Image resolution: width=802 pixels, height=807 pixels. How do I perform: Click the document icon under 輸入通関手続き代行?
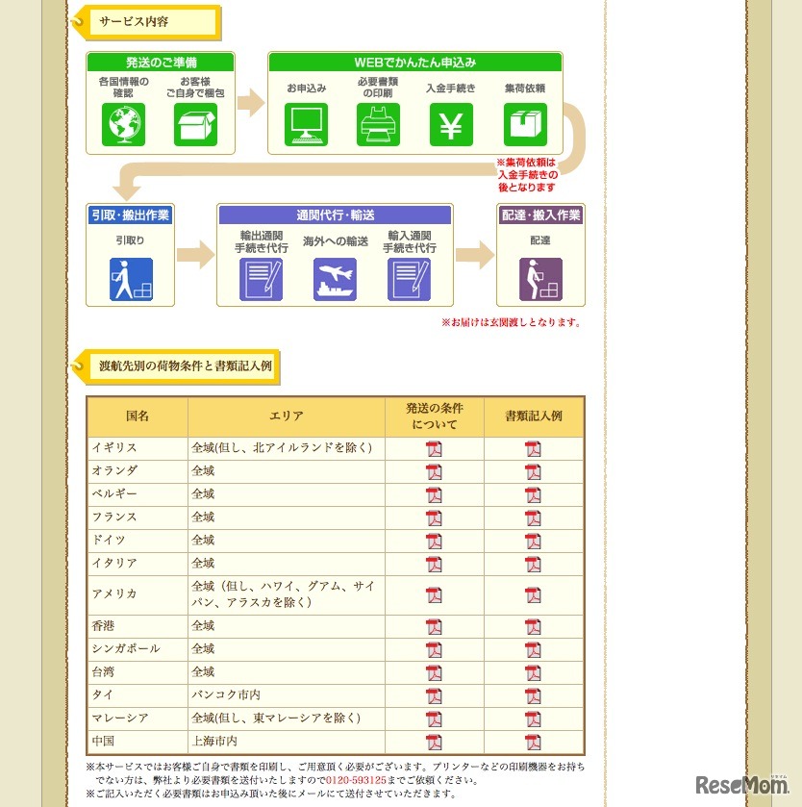point(409,280)
